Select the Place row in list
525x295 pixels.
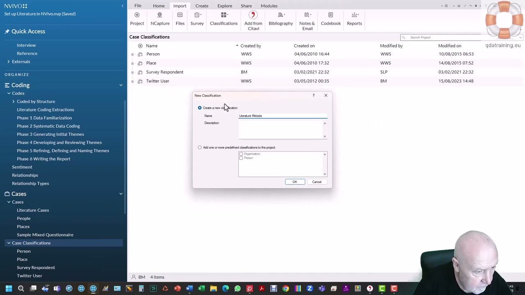coord(326,63)
